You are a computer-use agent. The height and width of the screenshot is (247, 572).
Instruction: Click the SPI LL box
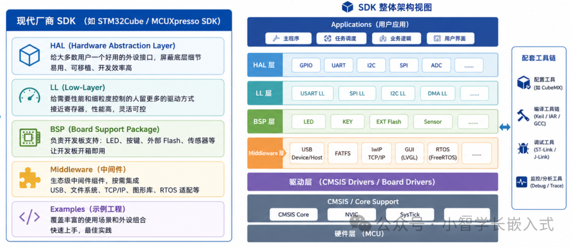pyautogui.click(x=357, y=93)
